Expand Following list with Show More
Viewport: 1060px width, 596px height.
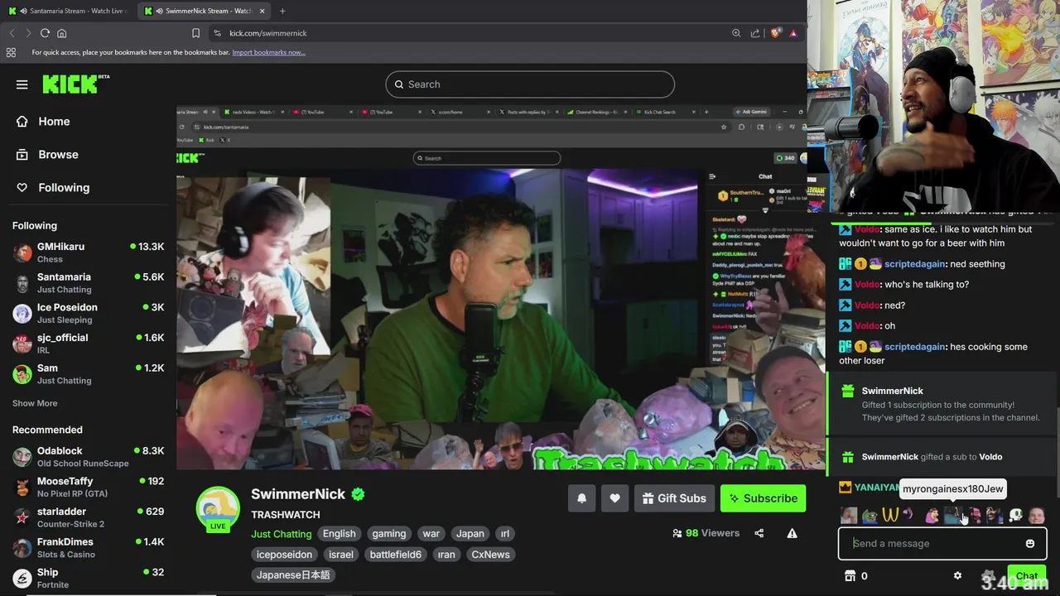pos(35,403)
